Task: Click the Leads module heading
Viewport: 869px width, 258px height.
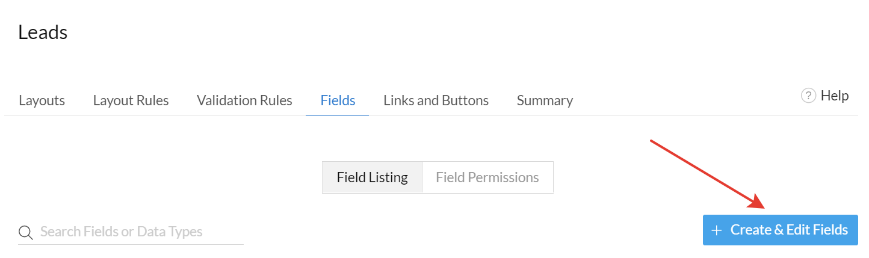Action: (43, 32)
